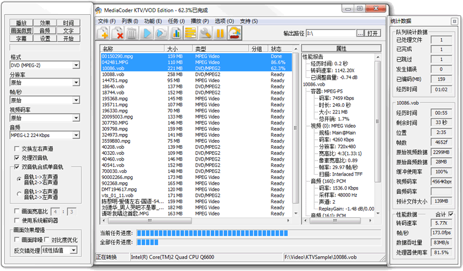Open the 支持 (S) menu
This screenshot has width=463, height=271.
point(249,21)
